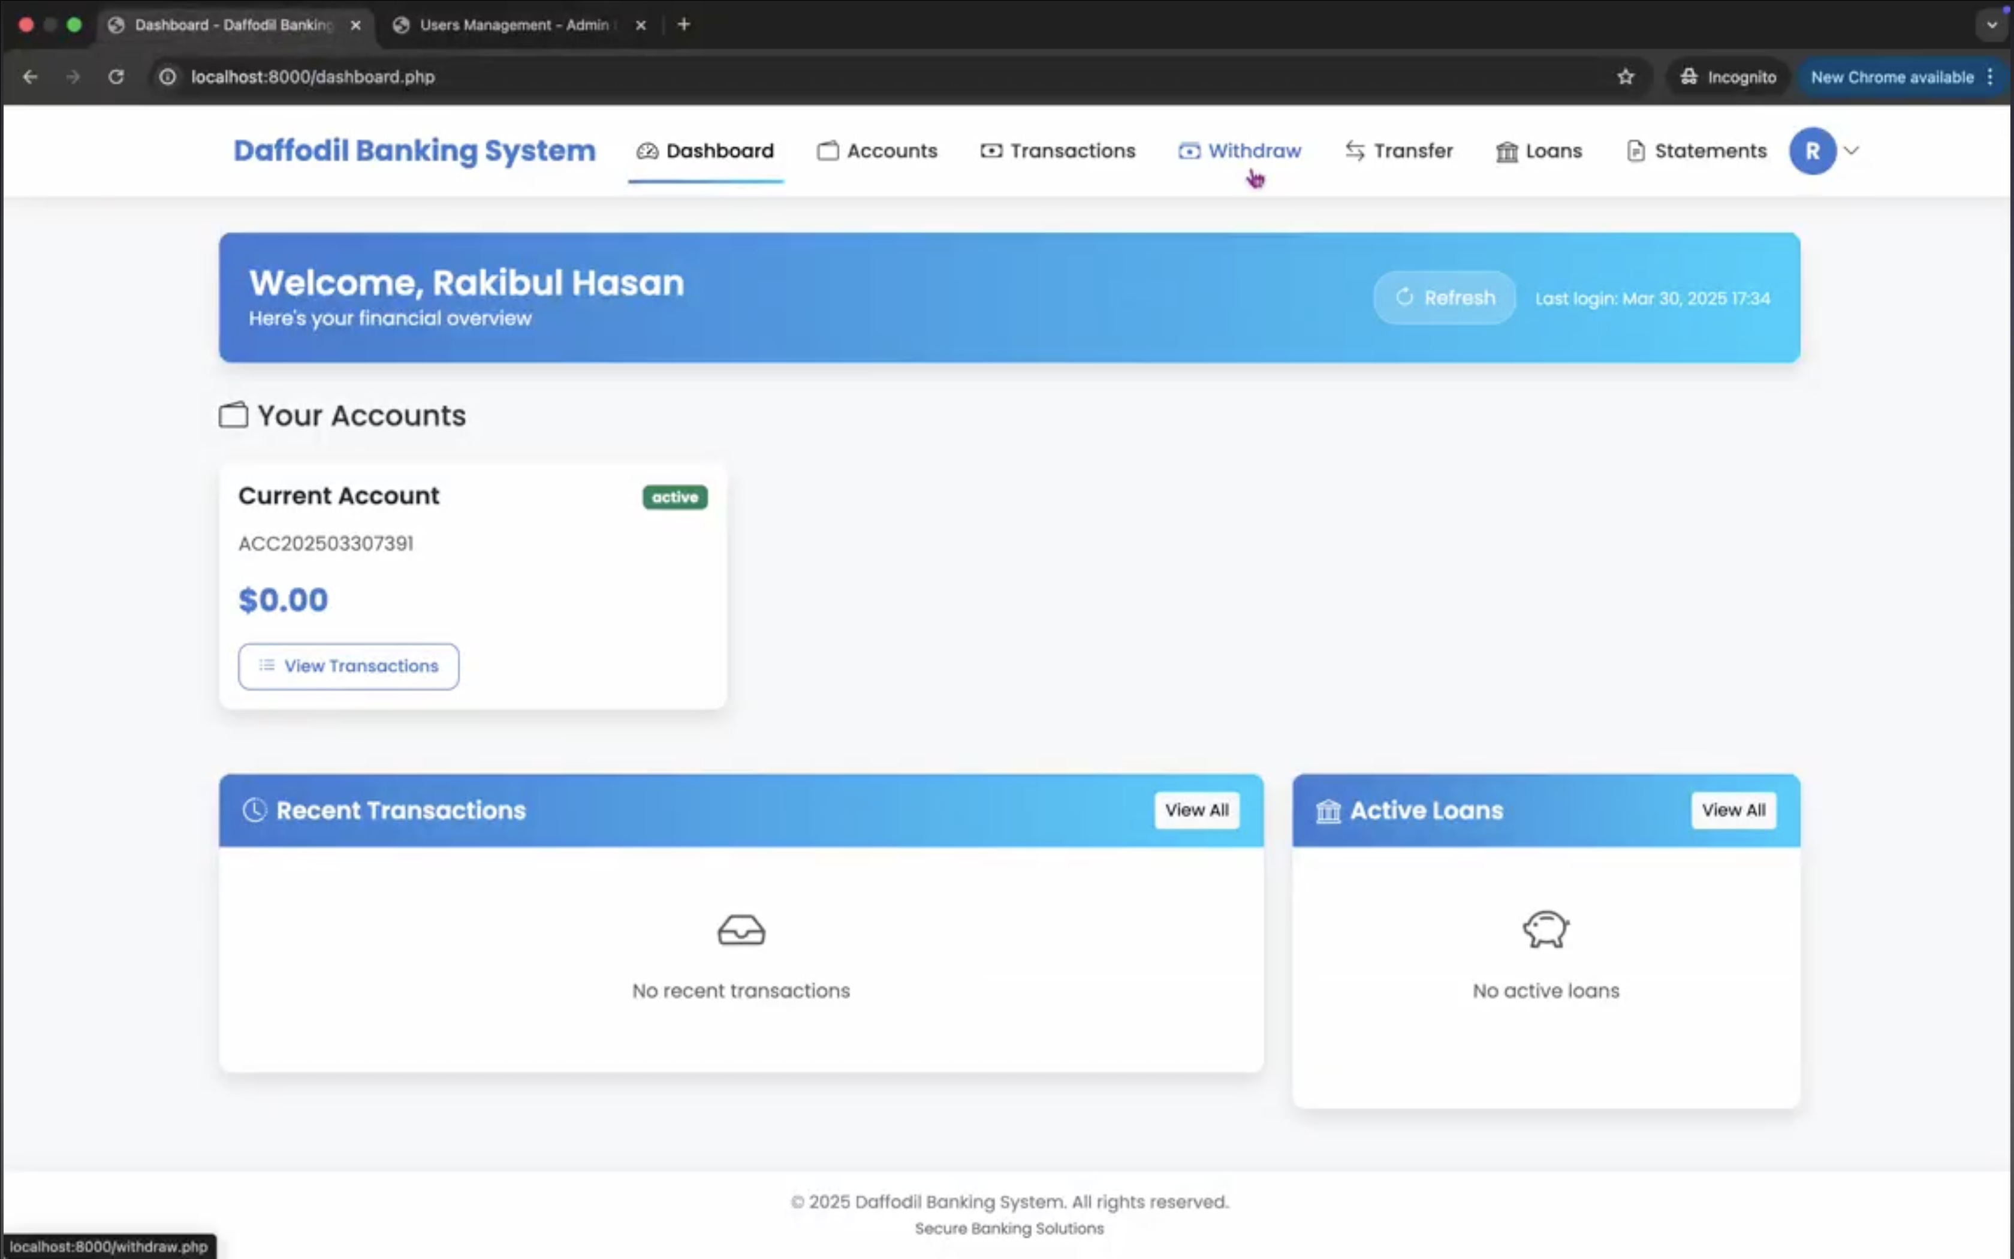Switch to Users Management Admin tab
The width and height of the screenshot is (2014, 1259).
(x=514, y=25)
